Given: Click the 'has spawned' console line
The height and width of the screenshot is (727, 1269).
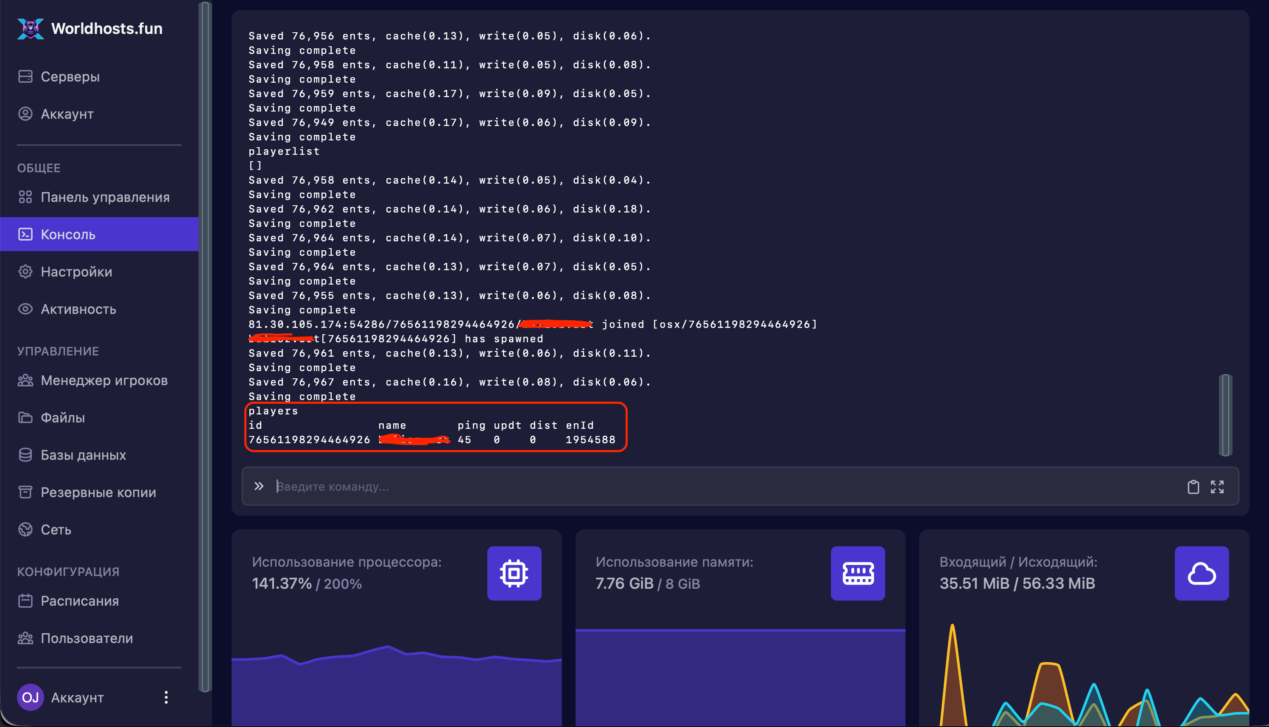Looking at the screenshot, I should pyautogui.click(x=396, y=338).
